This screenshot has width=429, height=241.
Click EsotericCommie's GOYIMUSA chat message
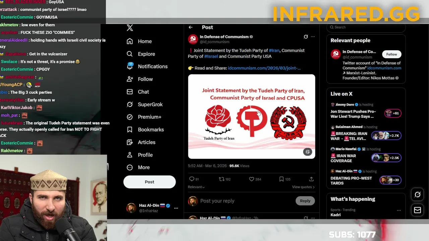tap(29, 17)
